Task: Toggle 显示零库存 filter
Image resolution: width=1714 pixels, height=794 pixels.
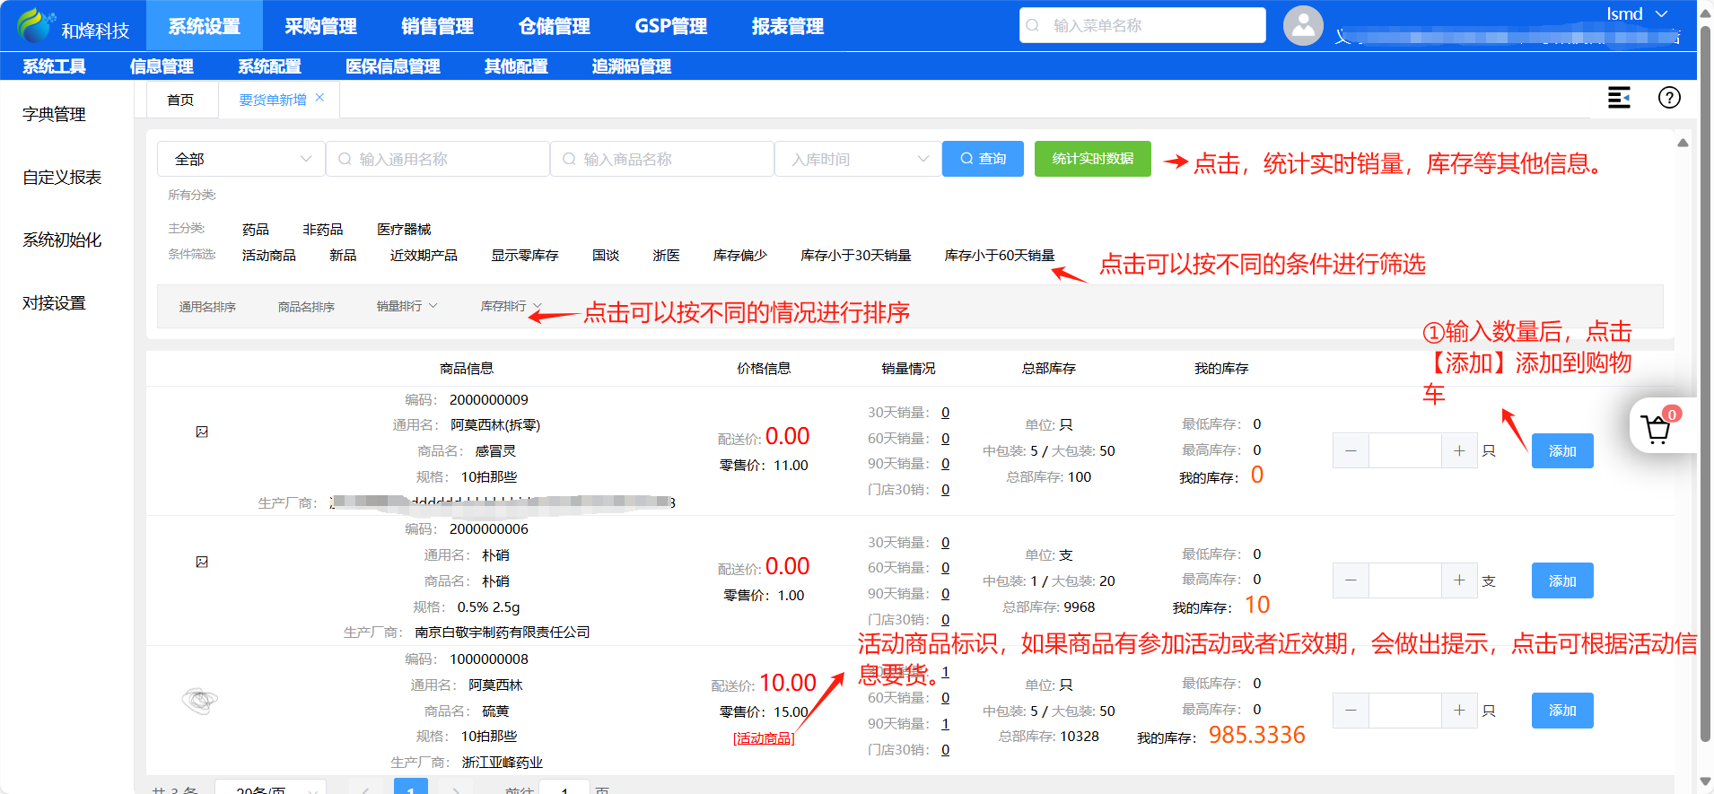Action: point(524,256)
